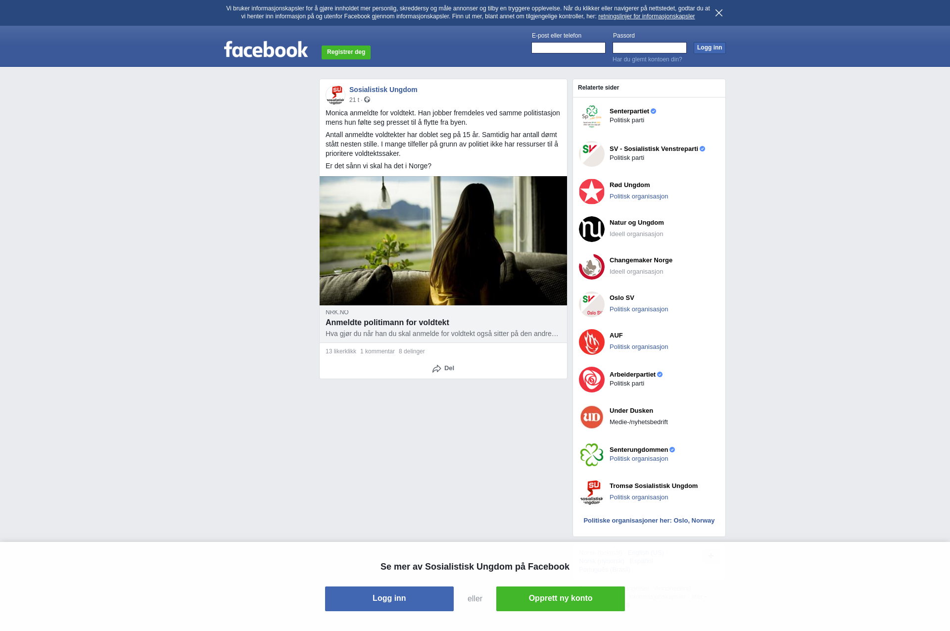950x631 pixels.
Task: Close the cookie notice banner
Action: point(718,13)
